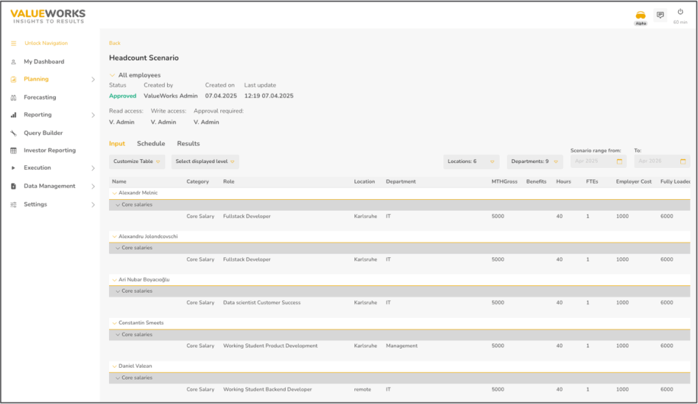Screen dimensions: 698x404
Task: Open the Departments: 9 filter dropdown
Action: coord(534,162)
